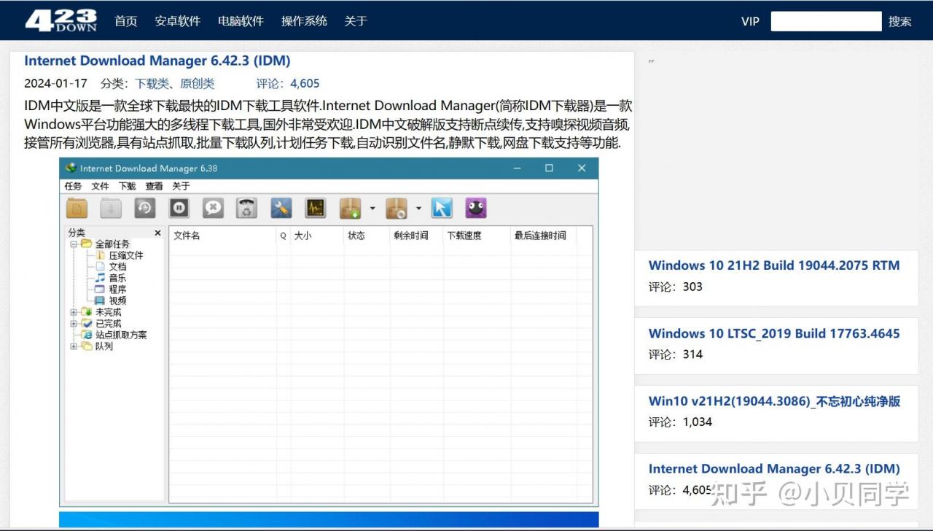Click the site grabber cursor icon
This screenshot has width=933, height=531.
(x=442, y=209)
